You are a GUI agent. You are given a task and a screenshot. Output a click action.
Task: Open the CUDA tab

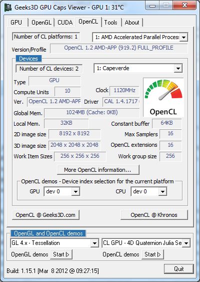click(65, 23)
